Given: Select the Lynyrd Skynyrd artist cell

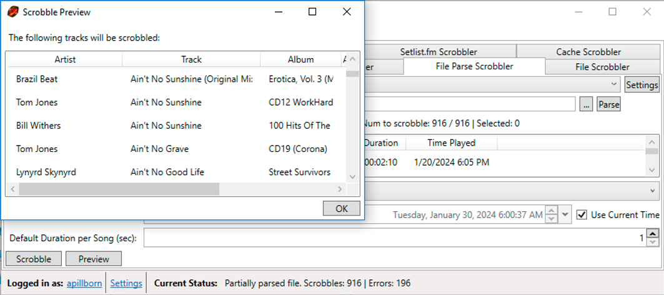Looking at the screenshot, I should click(46, 172).
